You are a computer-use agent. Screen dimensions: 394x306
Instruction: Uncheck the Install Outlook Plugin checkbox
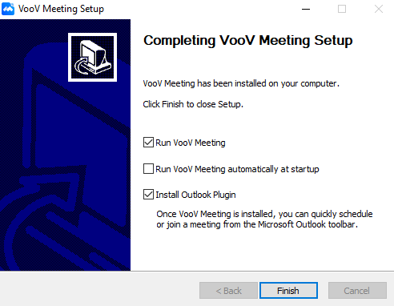point(148,195)
